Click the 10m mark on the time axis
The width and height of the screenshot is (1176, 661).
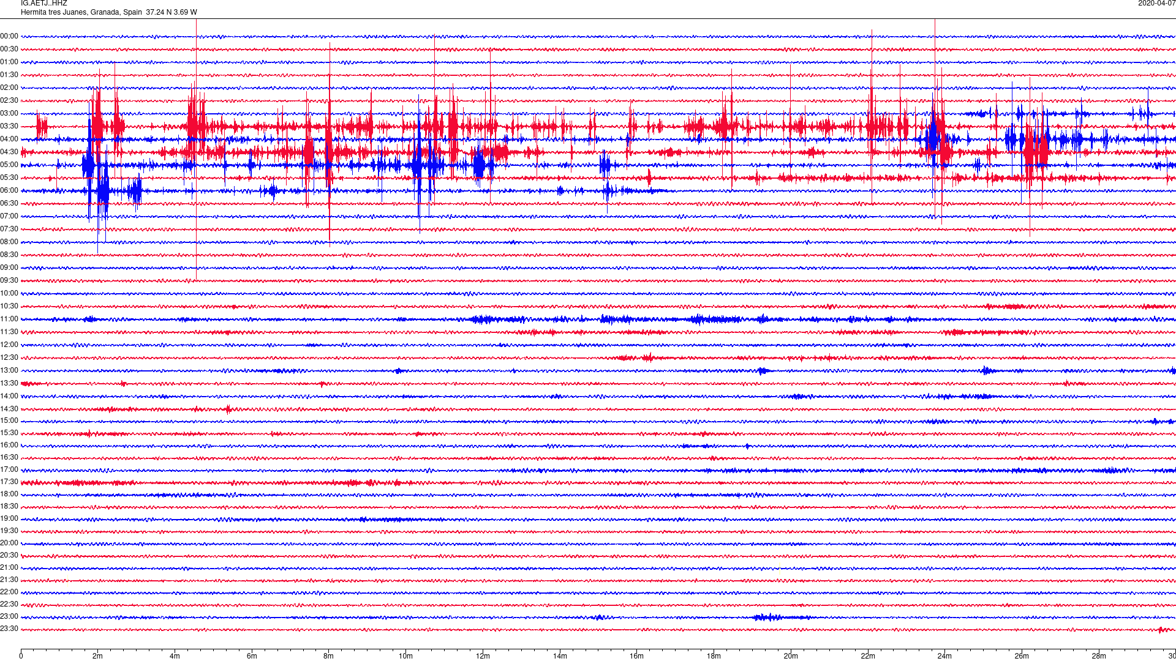point(405,656)
